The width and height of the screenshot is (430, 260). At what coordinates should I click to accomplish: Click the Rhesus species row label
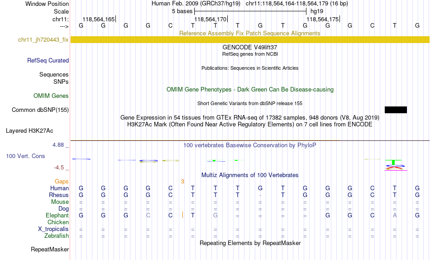point(59,195)
